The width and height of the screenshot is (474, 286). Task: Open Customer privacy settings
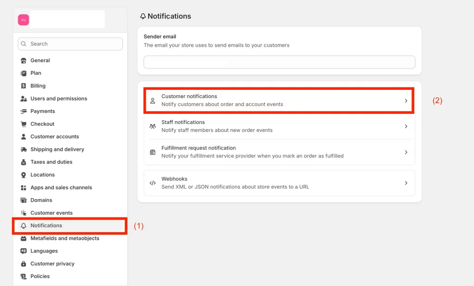pos(70,264)
